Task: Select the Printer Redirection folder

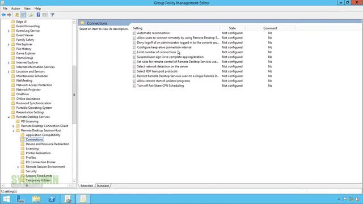Action: tap(38, 153)
